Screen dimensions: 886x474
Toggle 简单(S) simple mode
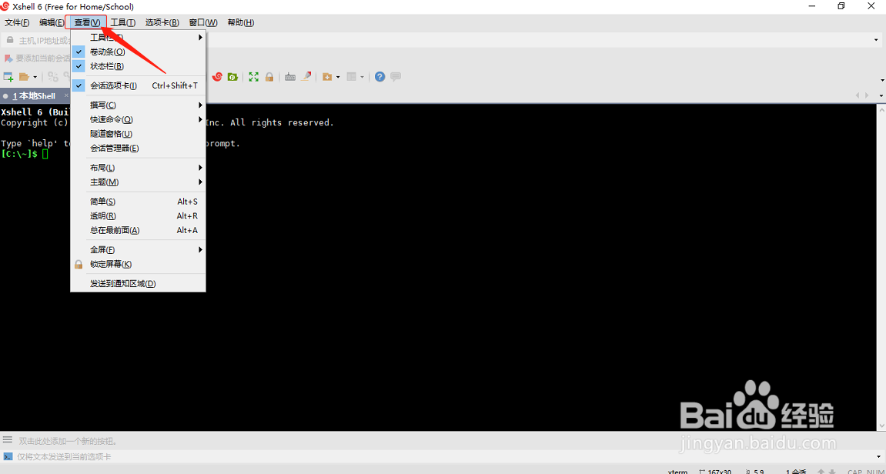(x=138, y=202)
